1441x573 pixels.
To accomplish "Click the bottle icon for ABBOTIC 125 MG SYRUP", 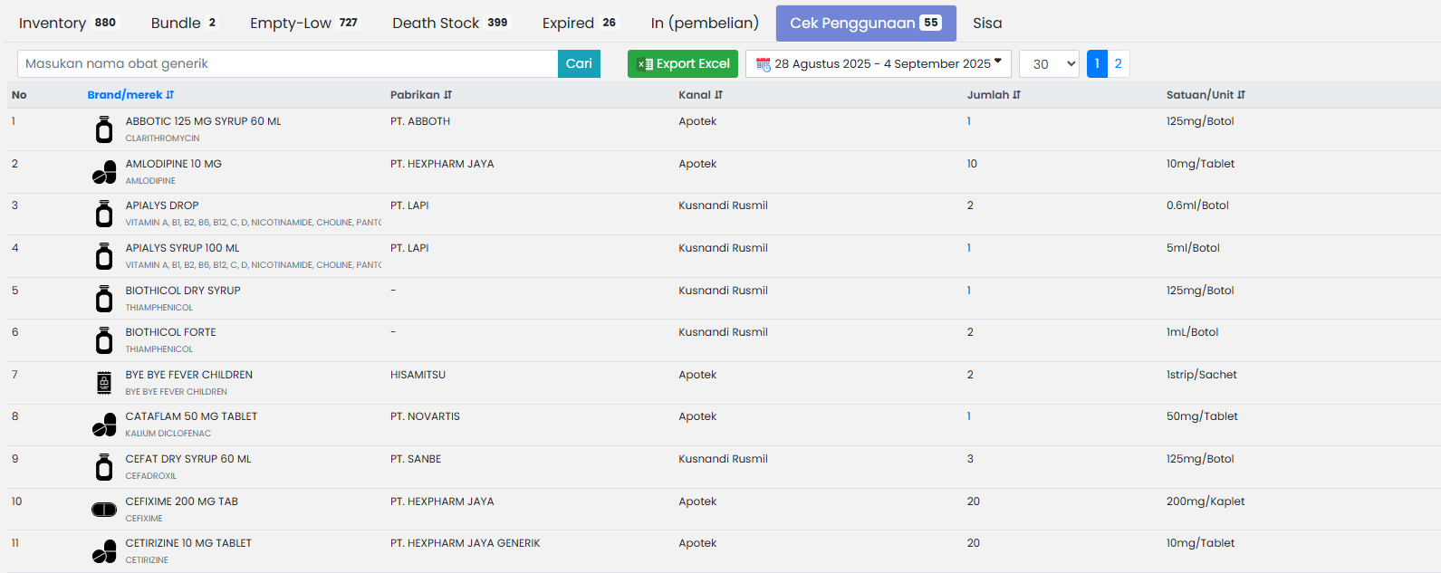I will 104,129.
